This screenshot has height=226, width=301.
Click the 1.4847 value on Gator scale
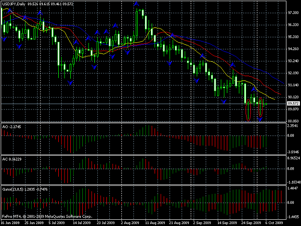293,188
